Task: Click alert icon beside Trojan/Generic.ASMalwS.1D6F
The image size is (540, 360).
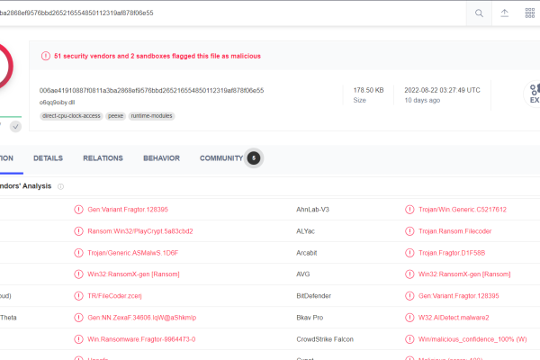Action: click(x=79, y=253)
